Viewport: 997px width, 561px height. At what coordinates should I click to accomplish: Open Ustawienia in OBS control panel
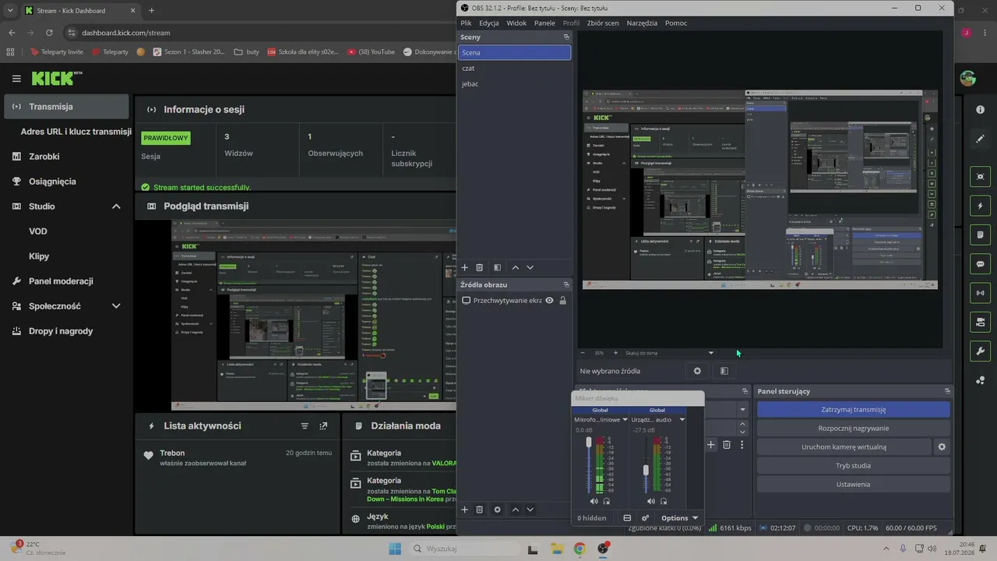(x=854, y=485)
